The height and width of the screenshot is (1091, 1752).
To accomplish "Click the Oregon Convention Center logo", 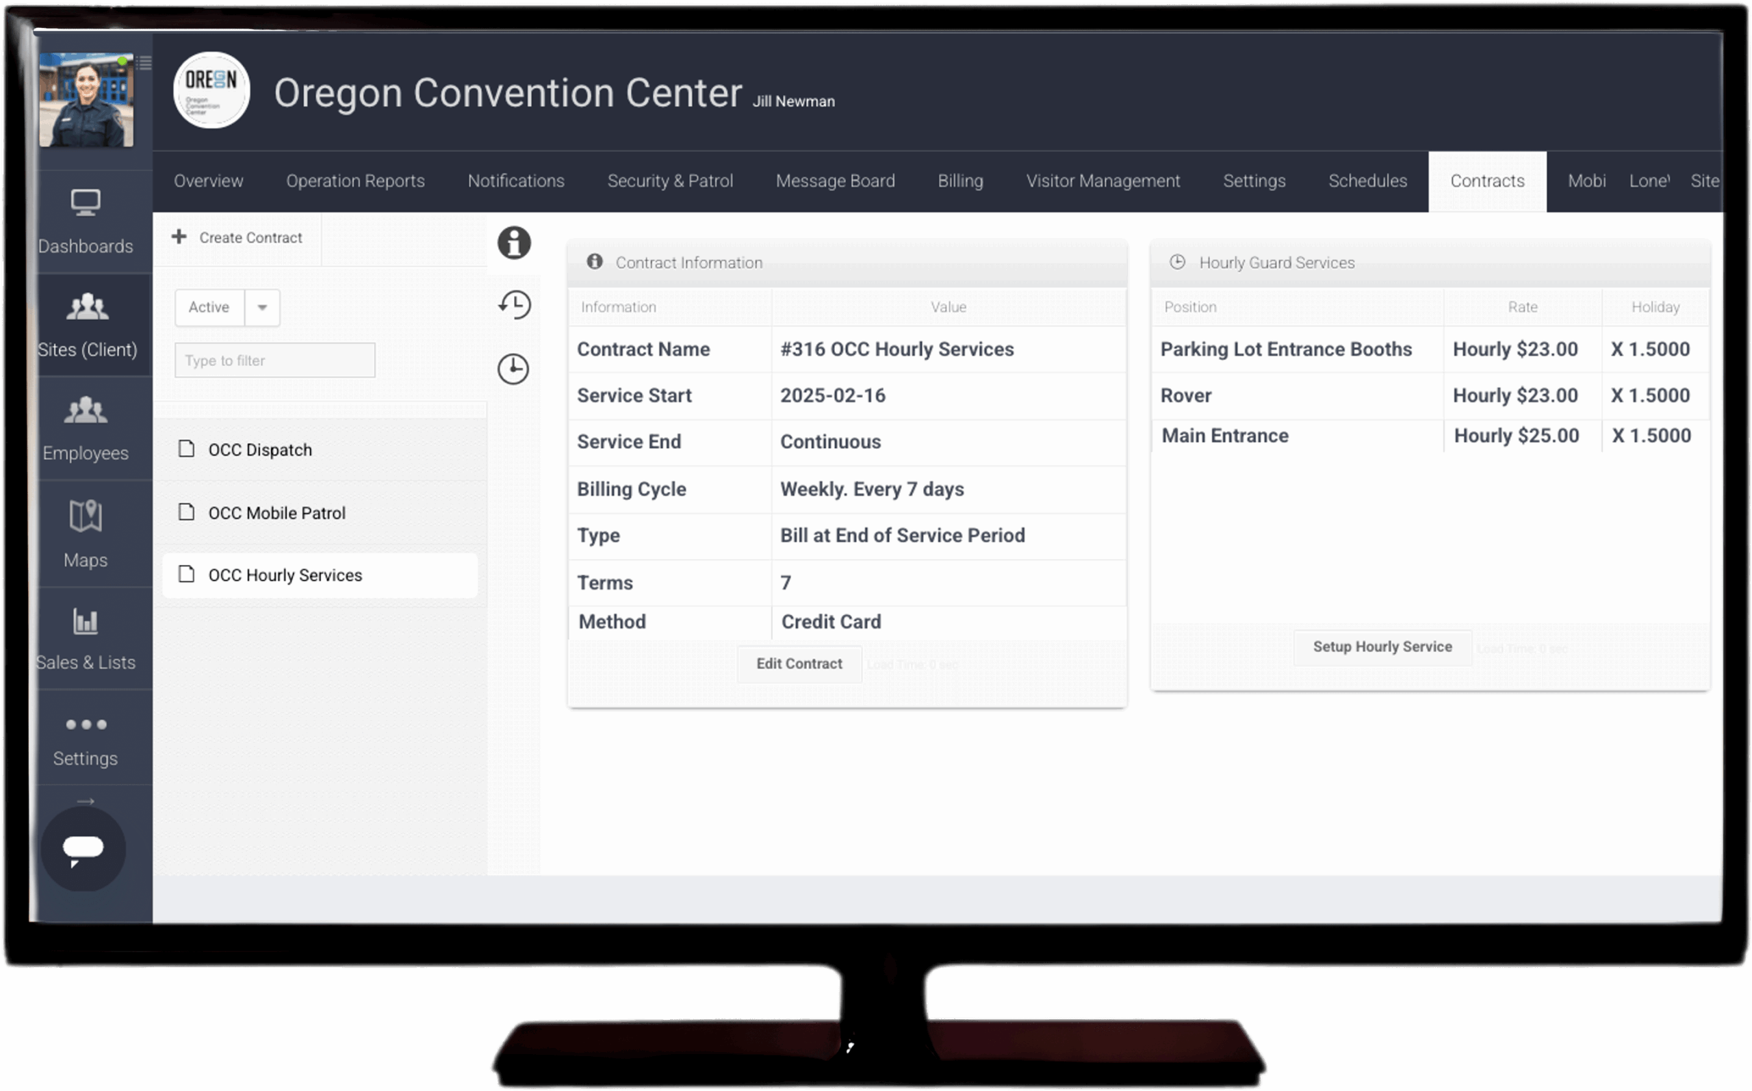I will pyautogui.click(x=211, y=90).
